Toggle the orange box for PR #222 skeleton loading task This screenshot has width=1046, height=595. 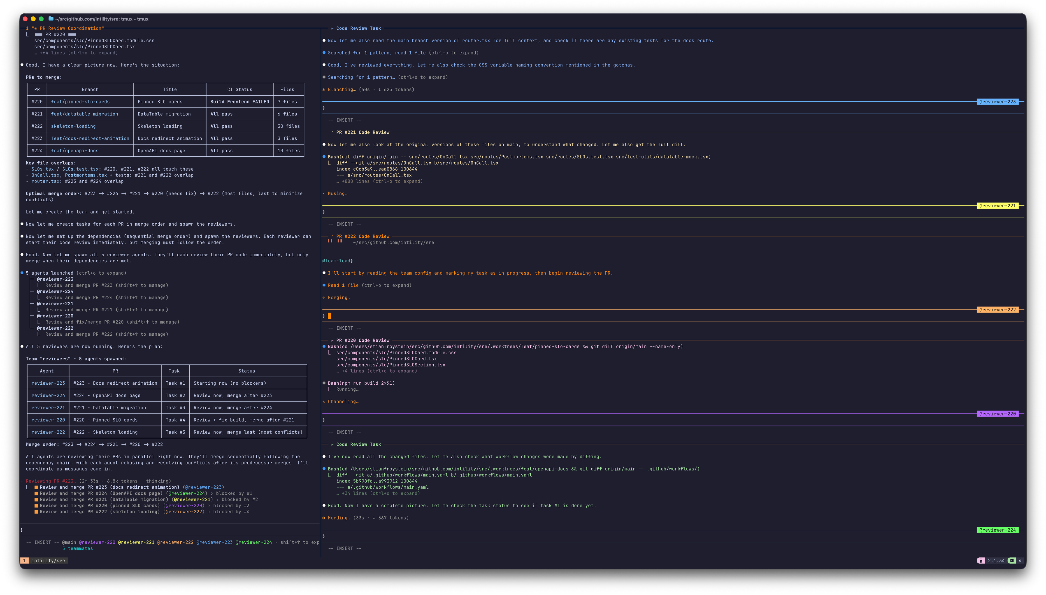click(37, 512)
